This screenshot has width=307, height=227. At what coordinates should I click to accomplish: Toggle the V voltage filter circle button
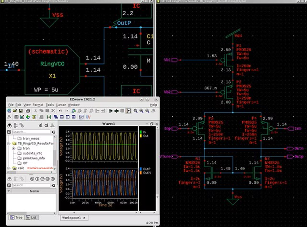pos(32,179)
